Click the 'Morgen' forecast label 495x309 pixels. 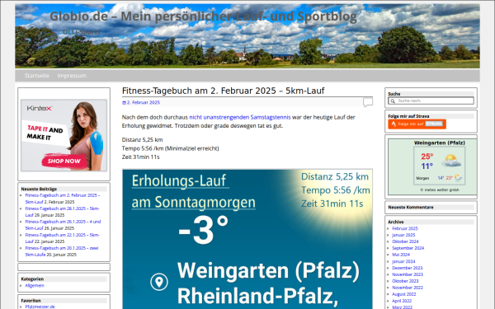(422, 178)
